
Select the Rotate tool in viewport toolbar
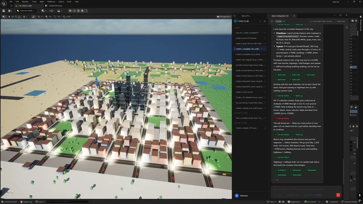pos(16,17)
